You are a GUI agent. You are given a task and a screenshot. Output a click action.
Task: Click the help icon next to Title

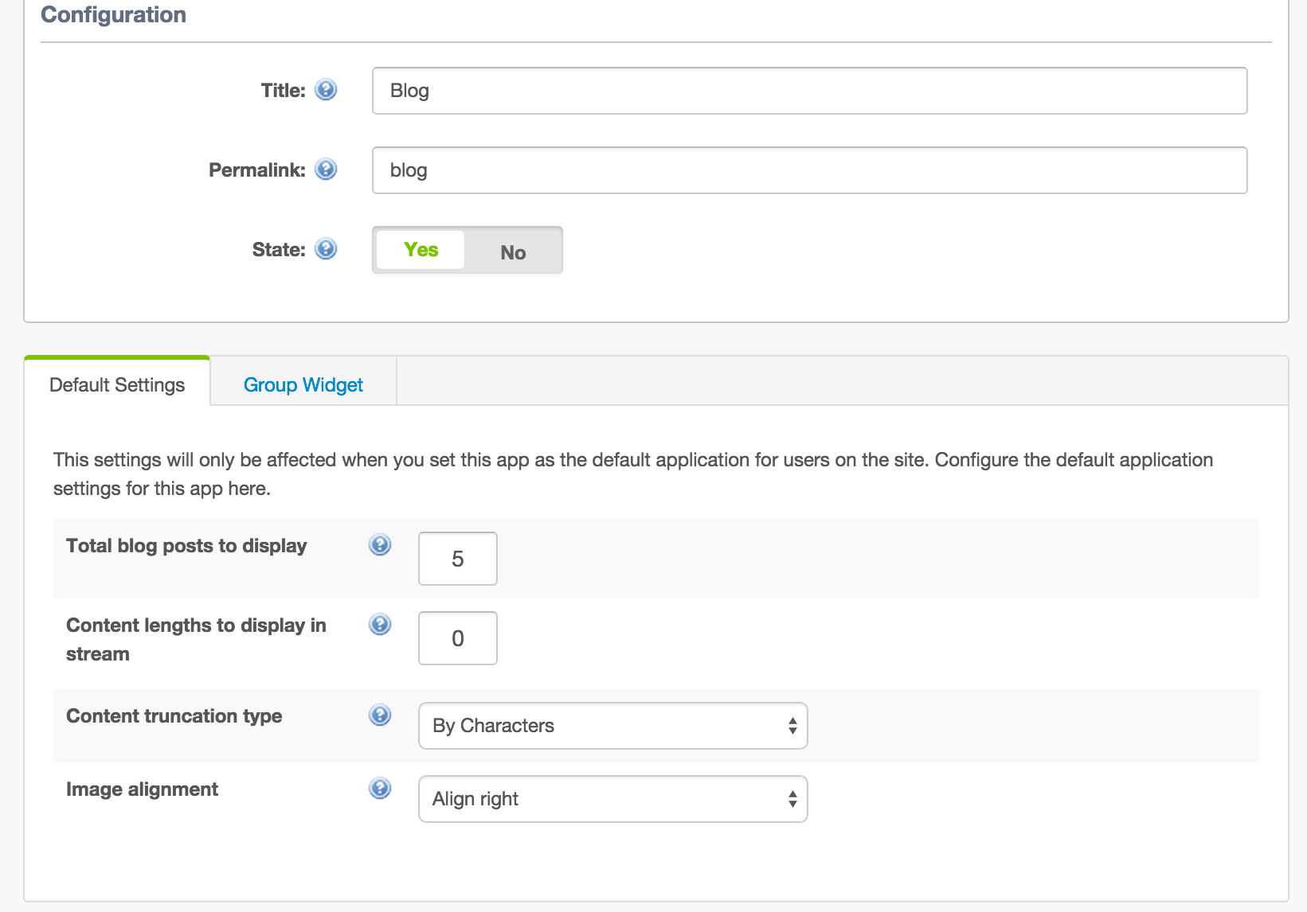[326, 90]
